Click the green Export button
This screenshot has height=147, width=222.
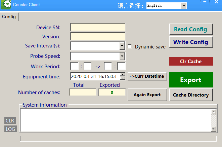pos(191,80)
